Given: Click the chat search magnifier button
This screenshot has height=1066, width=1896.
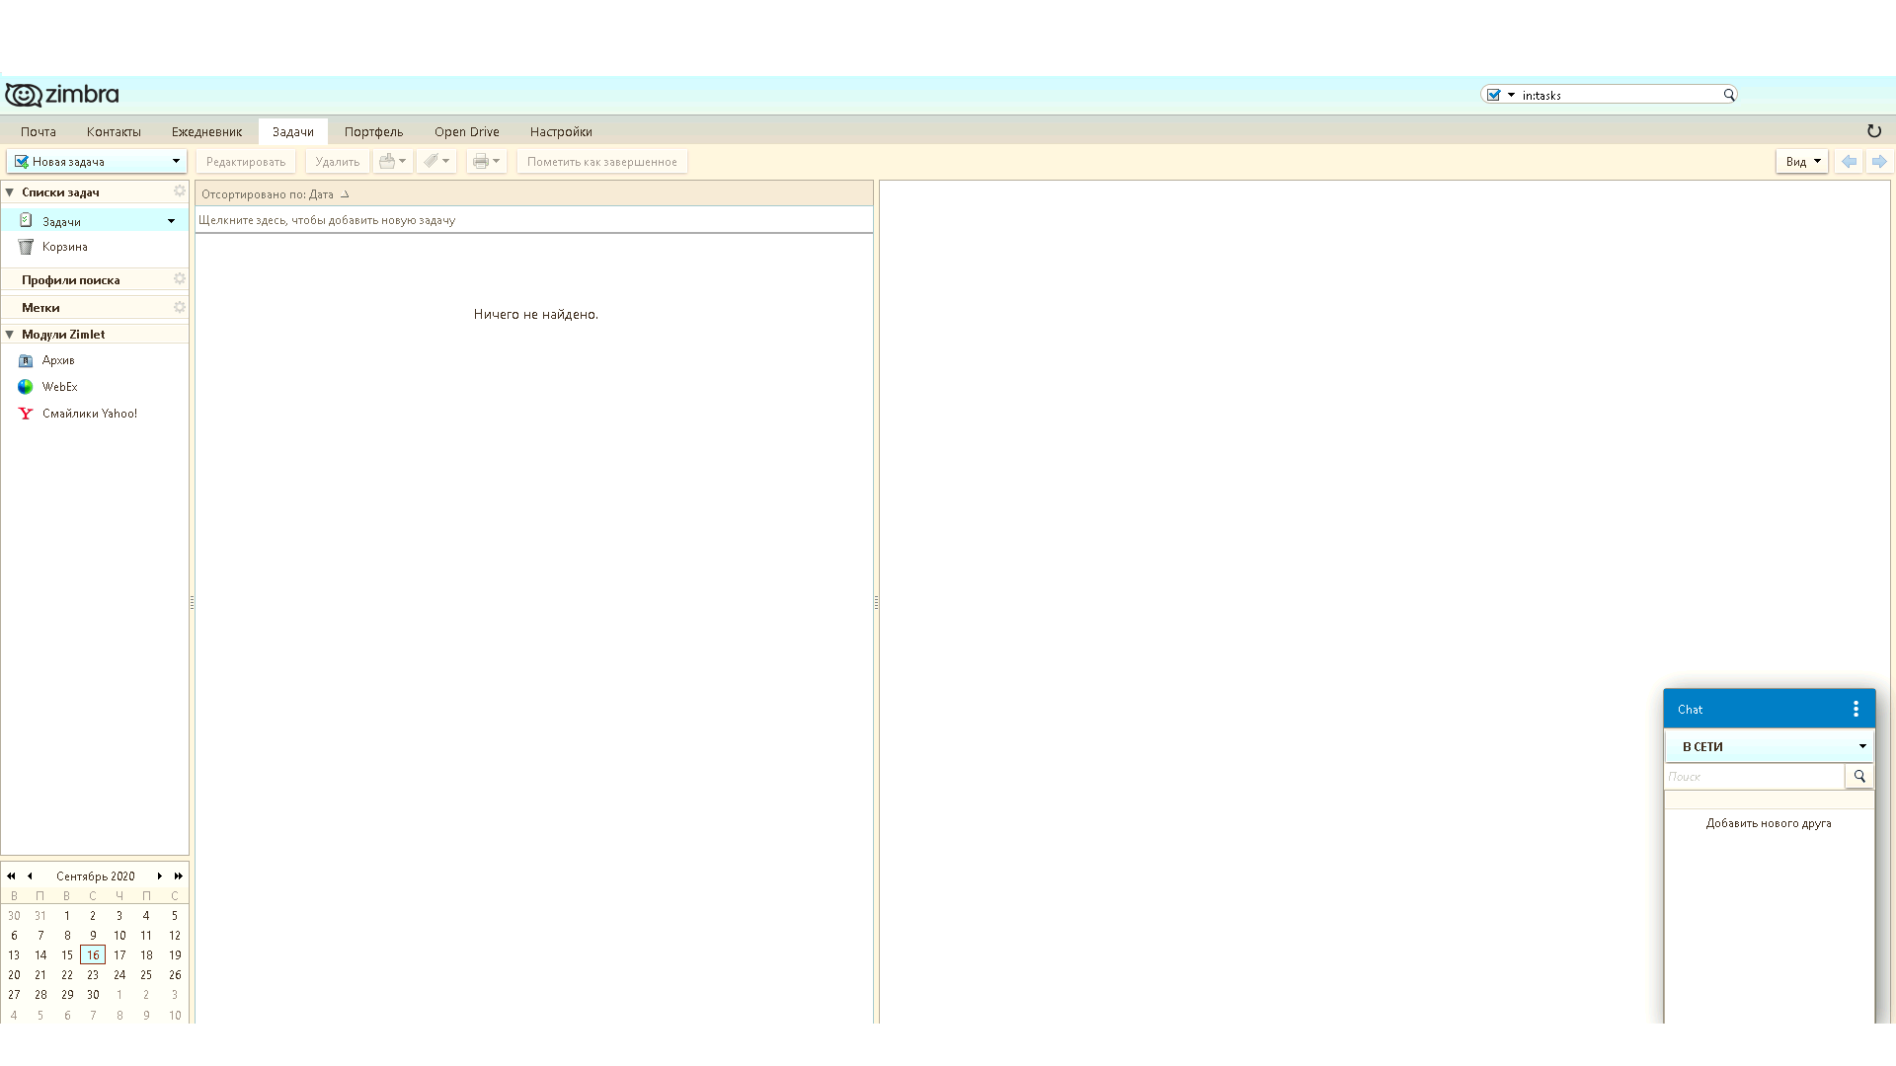Looking at the screenshot, I should [1858, 776].
